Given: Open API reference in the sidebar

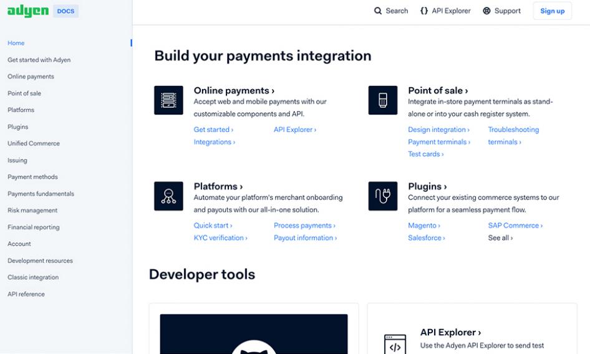Looking at the screenshot, I should coord(26,294).
